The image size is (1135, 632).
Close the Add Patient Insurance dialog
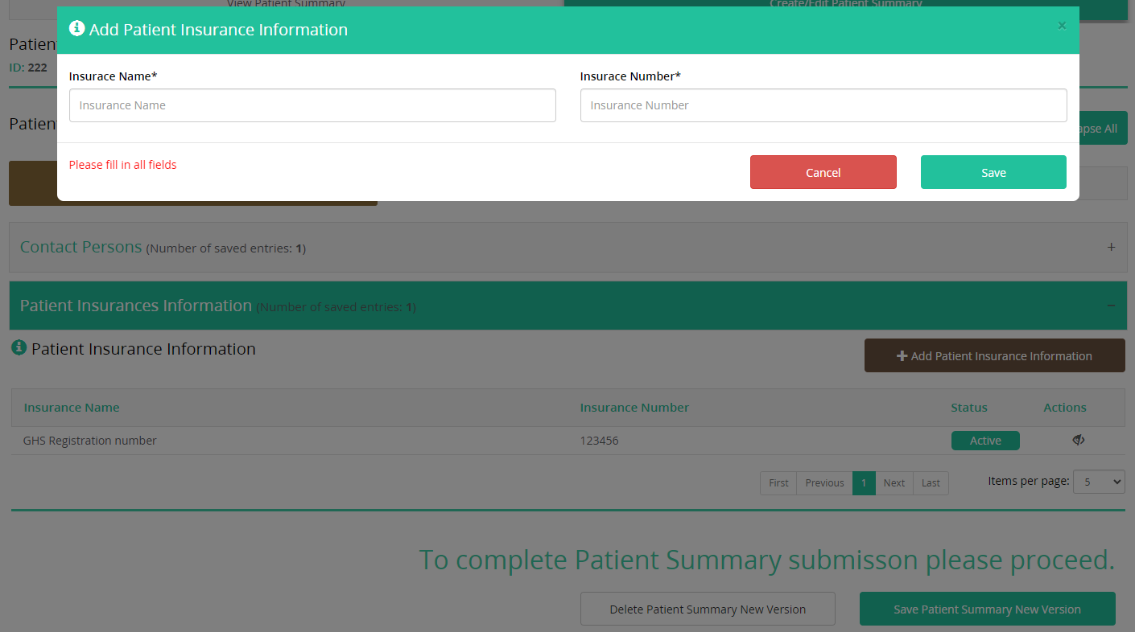coord(1061,26)
